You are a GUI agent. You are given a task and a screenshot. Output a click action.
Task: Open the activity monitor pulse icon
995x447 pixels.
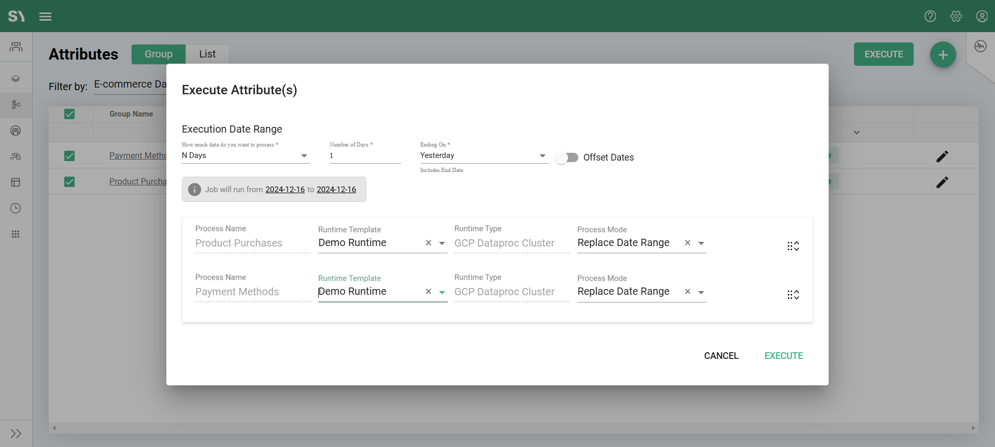point(980,46)
